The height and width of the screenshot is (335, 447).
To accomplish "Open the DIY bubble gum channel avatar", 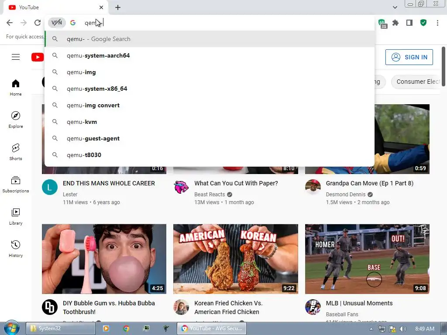I will (x=50, y=307).
